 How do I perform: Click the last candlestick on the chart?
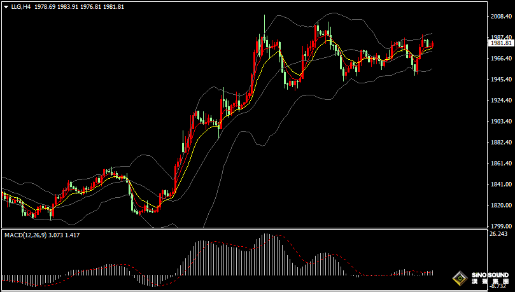(x=433, y=45)
